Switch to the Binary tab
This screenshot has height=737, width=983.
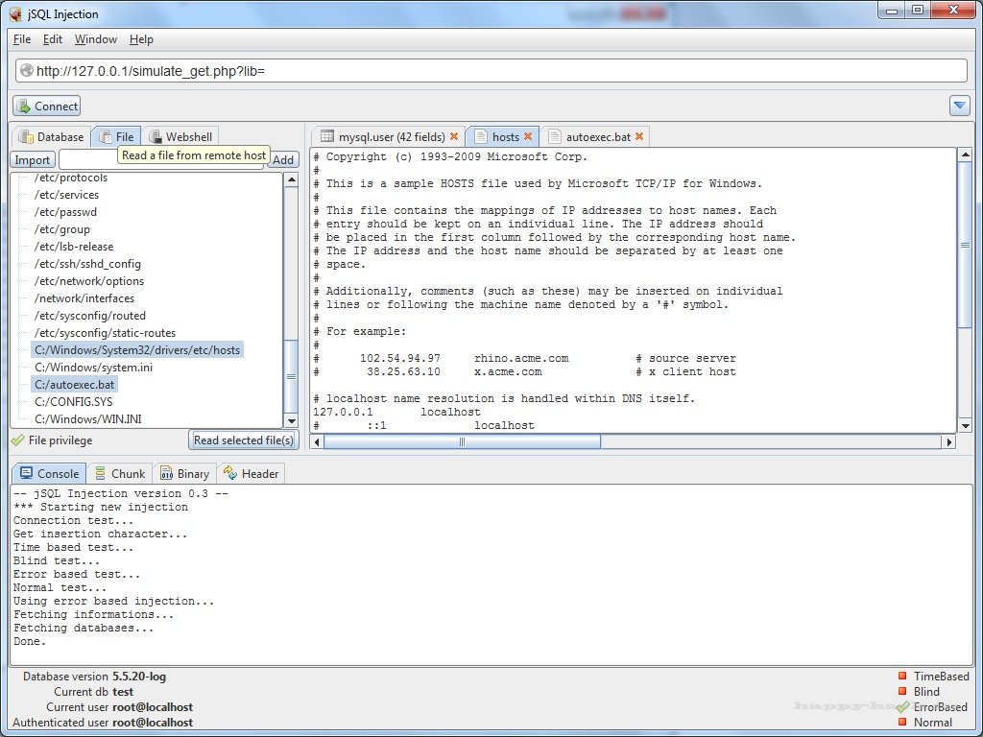pyautogui.click(x=184, y=473)
